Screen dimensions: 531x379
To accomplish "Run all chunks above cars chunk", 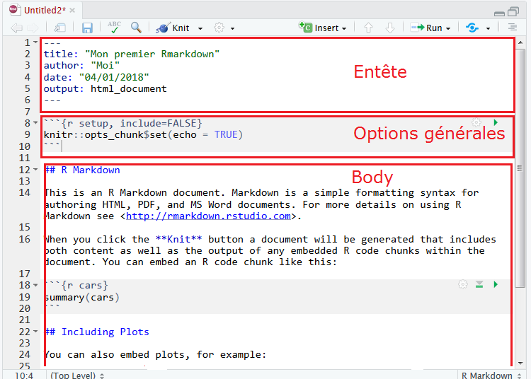I will [479, 284].
